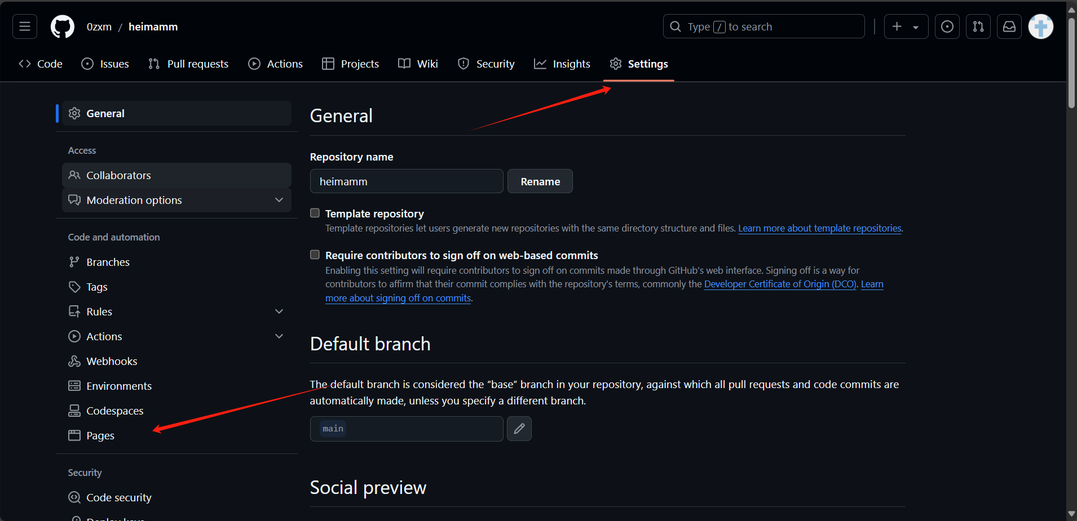1077x521 pixels.
Task: Expand the Actions sidebar section
Action: tap(279, 336)
